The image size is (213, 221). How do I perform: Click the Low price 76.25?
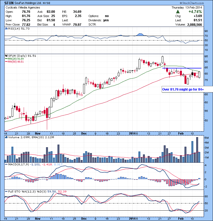[26, 20]
